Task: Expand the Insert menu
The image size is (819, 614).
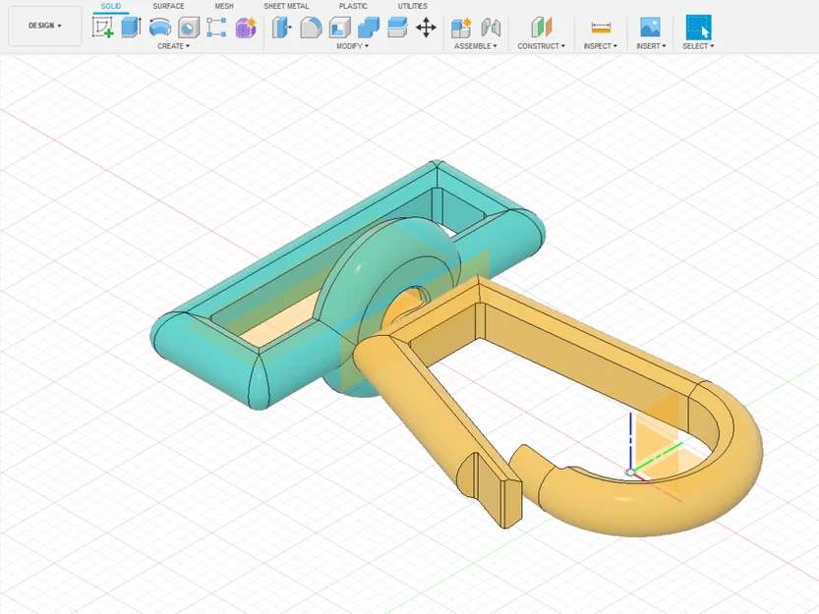Action: tap(651, 46)
